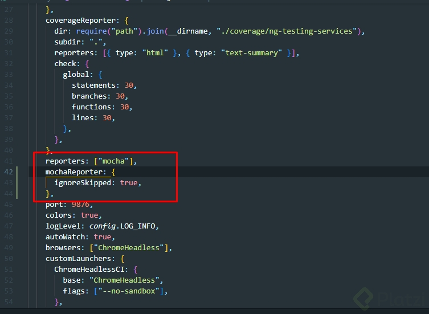Click the "mocha" reporter string
The width and height of the screenshot is (429, 314).
(113, 161)
